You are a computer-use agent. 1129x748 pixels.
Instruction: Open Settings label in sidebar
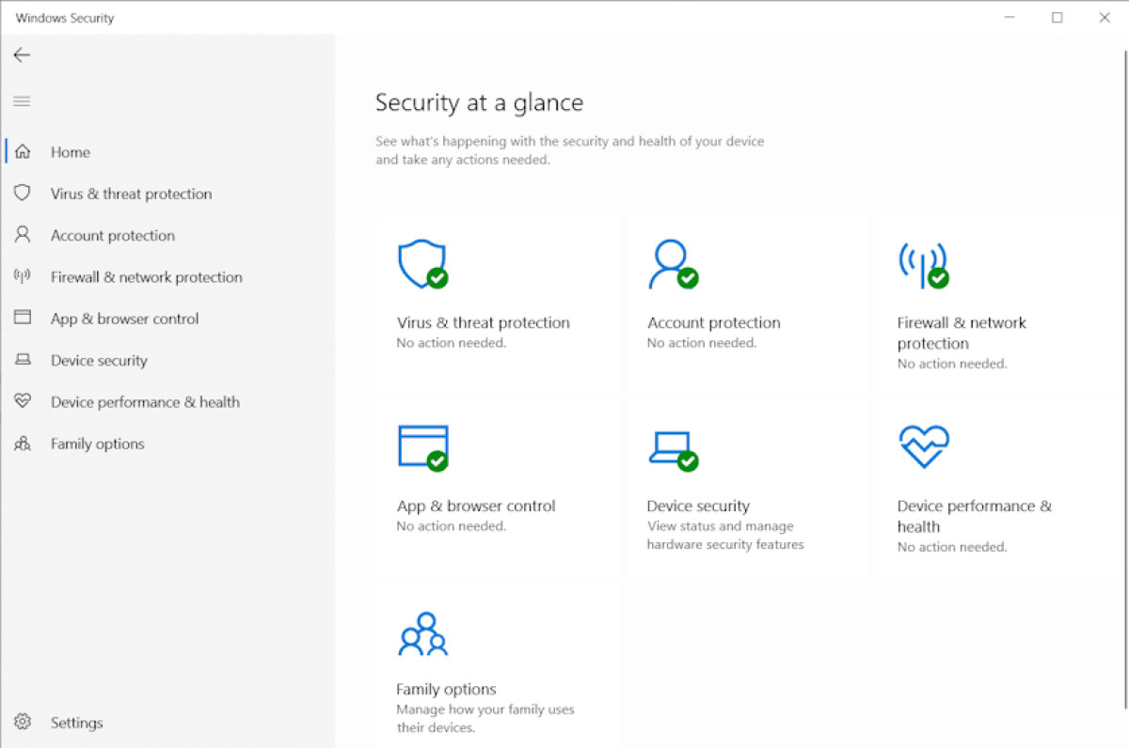pos(76,723)
